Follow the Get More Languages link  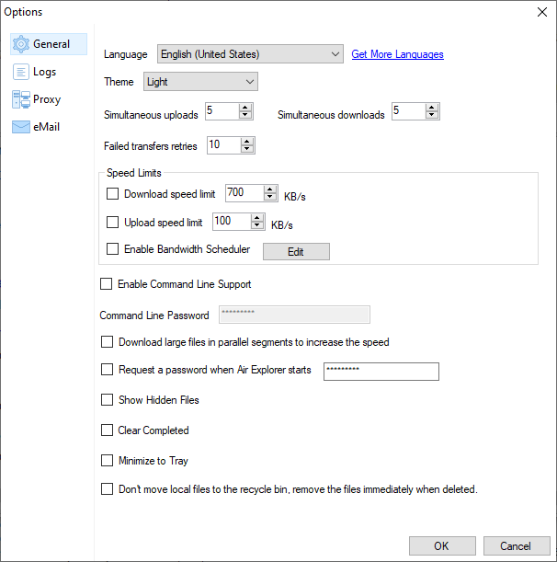pyautogui.click(x=397, y=54)
